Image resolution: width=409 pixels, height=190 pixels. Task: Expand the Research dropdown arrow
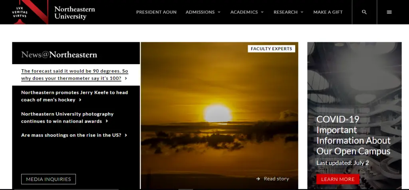[x=302, y=12]
